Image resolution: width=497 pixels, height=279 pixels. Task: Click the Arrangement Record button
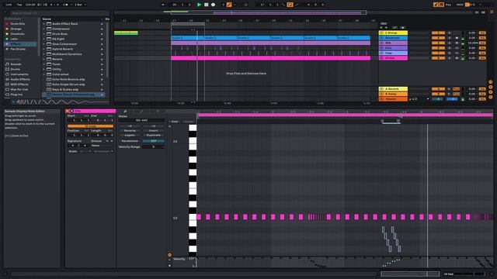point(213,5)
